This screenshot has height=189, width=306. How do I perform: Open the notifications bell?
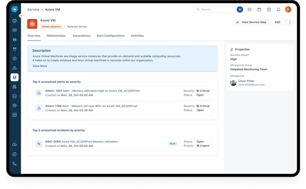click(279, 10)
